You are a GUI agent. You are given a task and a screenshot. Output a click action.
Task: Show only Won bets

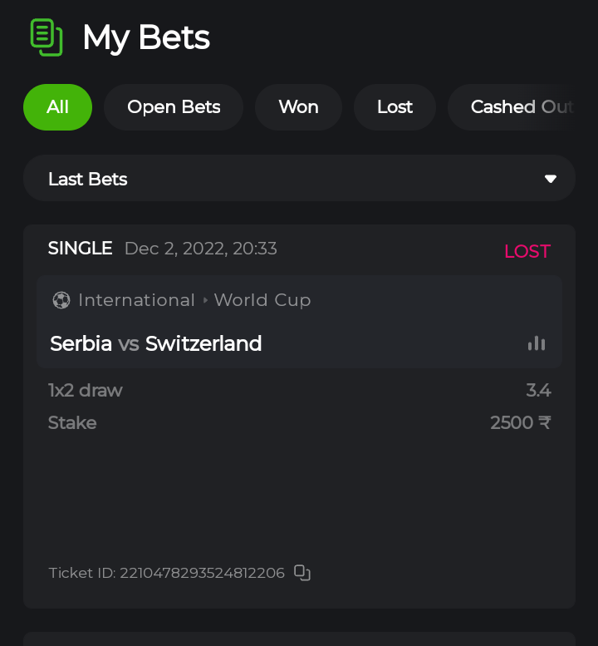[298, 107]
